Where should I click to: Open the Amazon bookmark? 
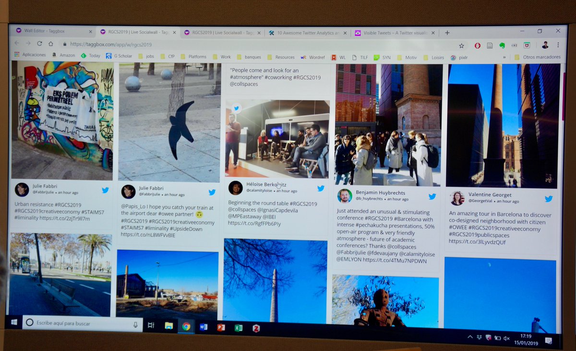(x=63, y=55)
